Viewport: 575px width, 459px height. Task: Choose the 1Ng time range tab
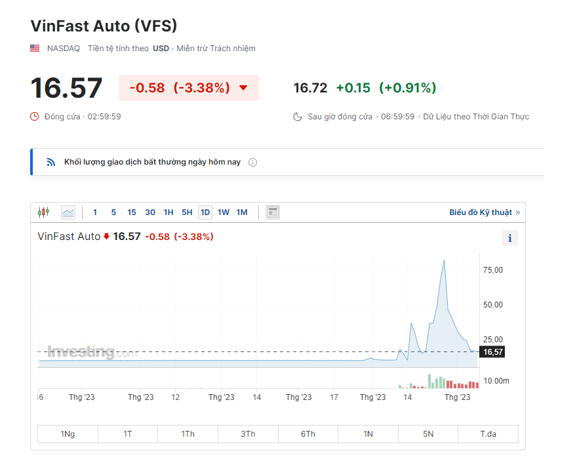pos(68,434)
